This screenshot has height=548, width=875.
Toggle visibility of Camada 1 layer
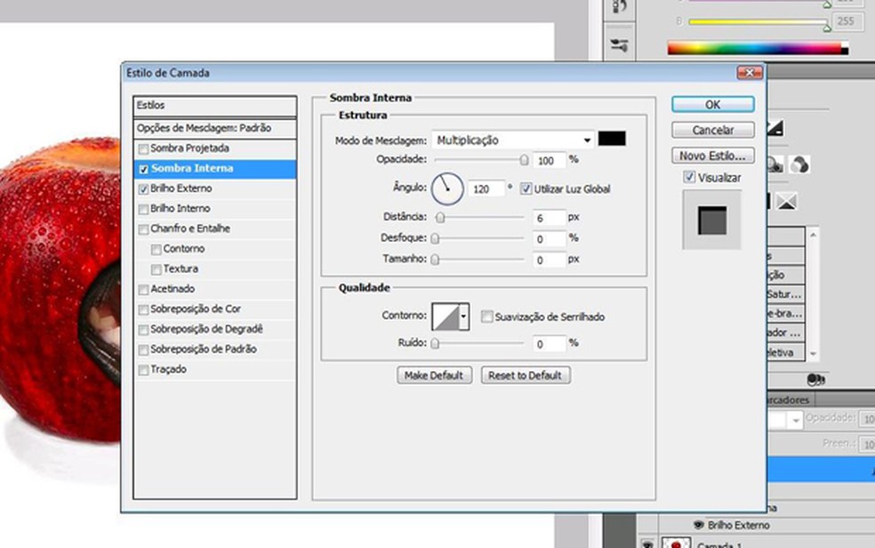pyautogui.click(x=647, y=543)
